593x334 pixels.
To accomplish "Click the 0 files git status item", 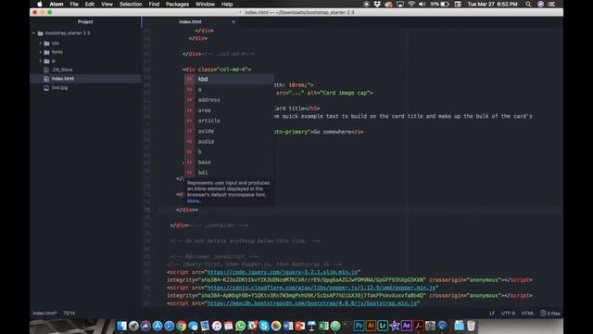I will 550,314.
